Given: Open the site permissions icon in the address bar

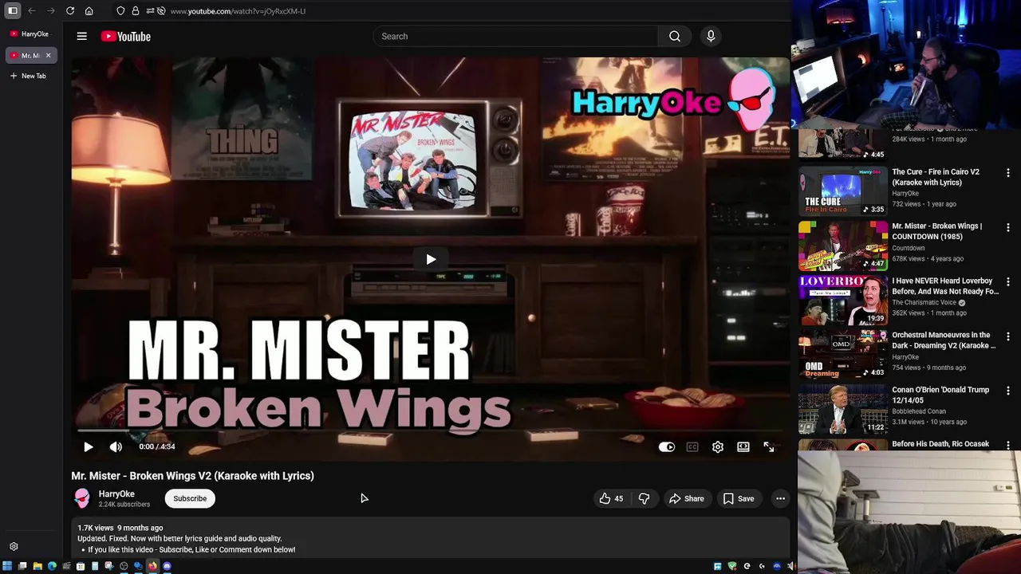Looking at the screenshot, I should pos(149,11).
